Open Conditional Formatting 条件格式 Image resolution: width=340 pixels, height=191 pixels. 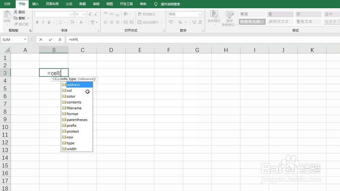(214, 18)
